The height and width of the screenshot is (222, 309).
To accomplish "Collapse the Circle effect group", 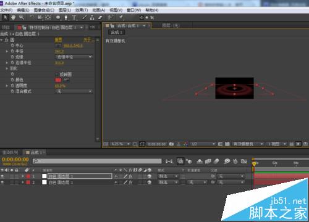I will pos(1,40).
